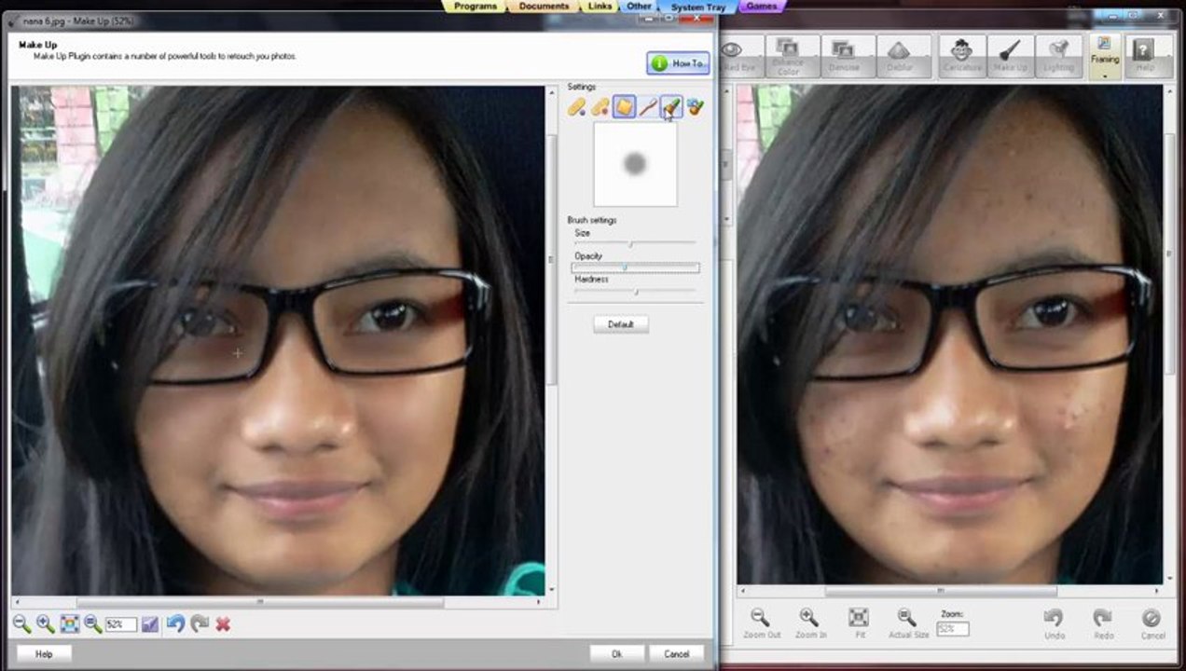
Task: Click Actual Size in main window
Action: point(907,623)
